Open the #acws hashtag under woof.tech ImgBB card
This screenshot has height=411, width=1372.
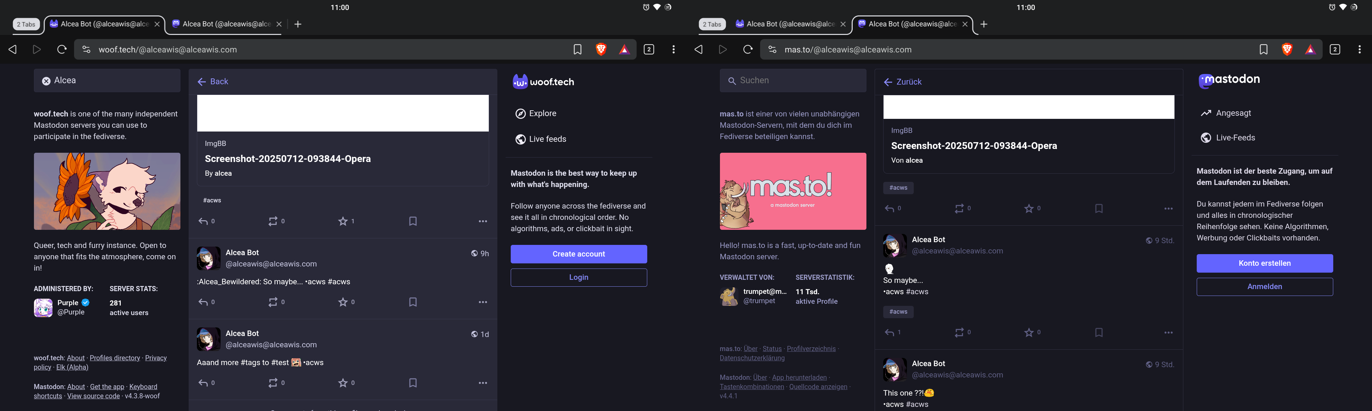tap(212, 200)
